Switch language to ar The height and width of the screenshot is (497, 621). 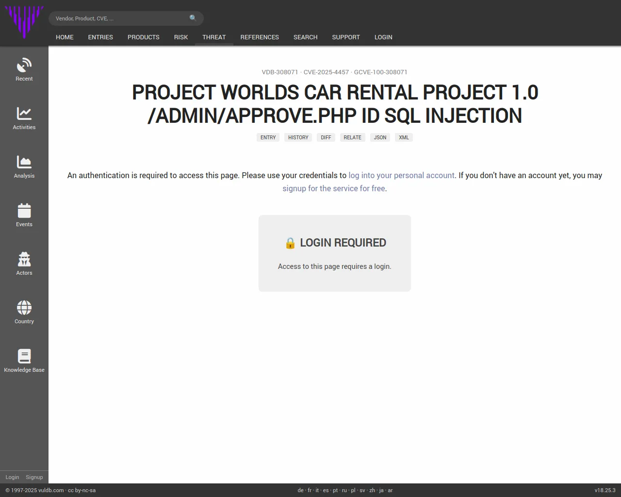[390, 490]
